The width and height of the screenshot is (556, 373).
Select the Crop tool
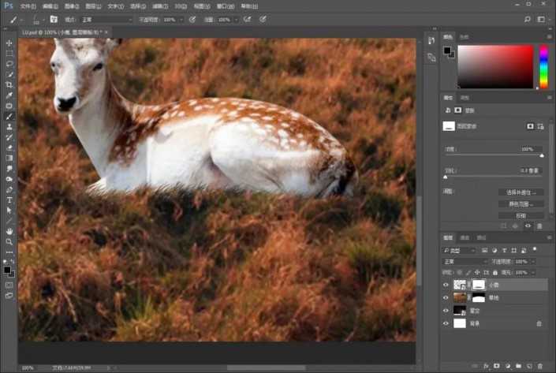click(9, 84)
